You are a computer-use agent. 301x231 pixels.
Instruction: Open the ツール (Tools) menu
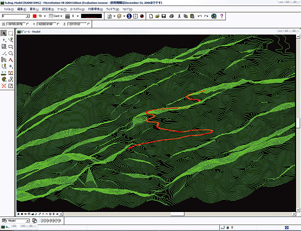click(62, 9)
